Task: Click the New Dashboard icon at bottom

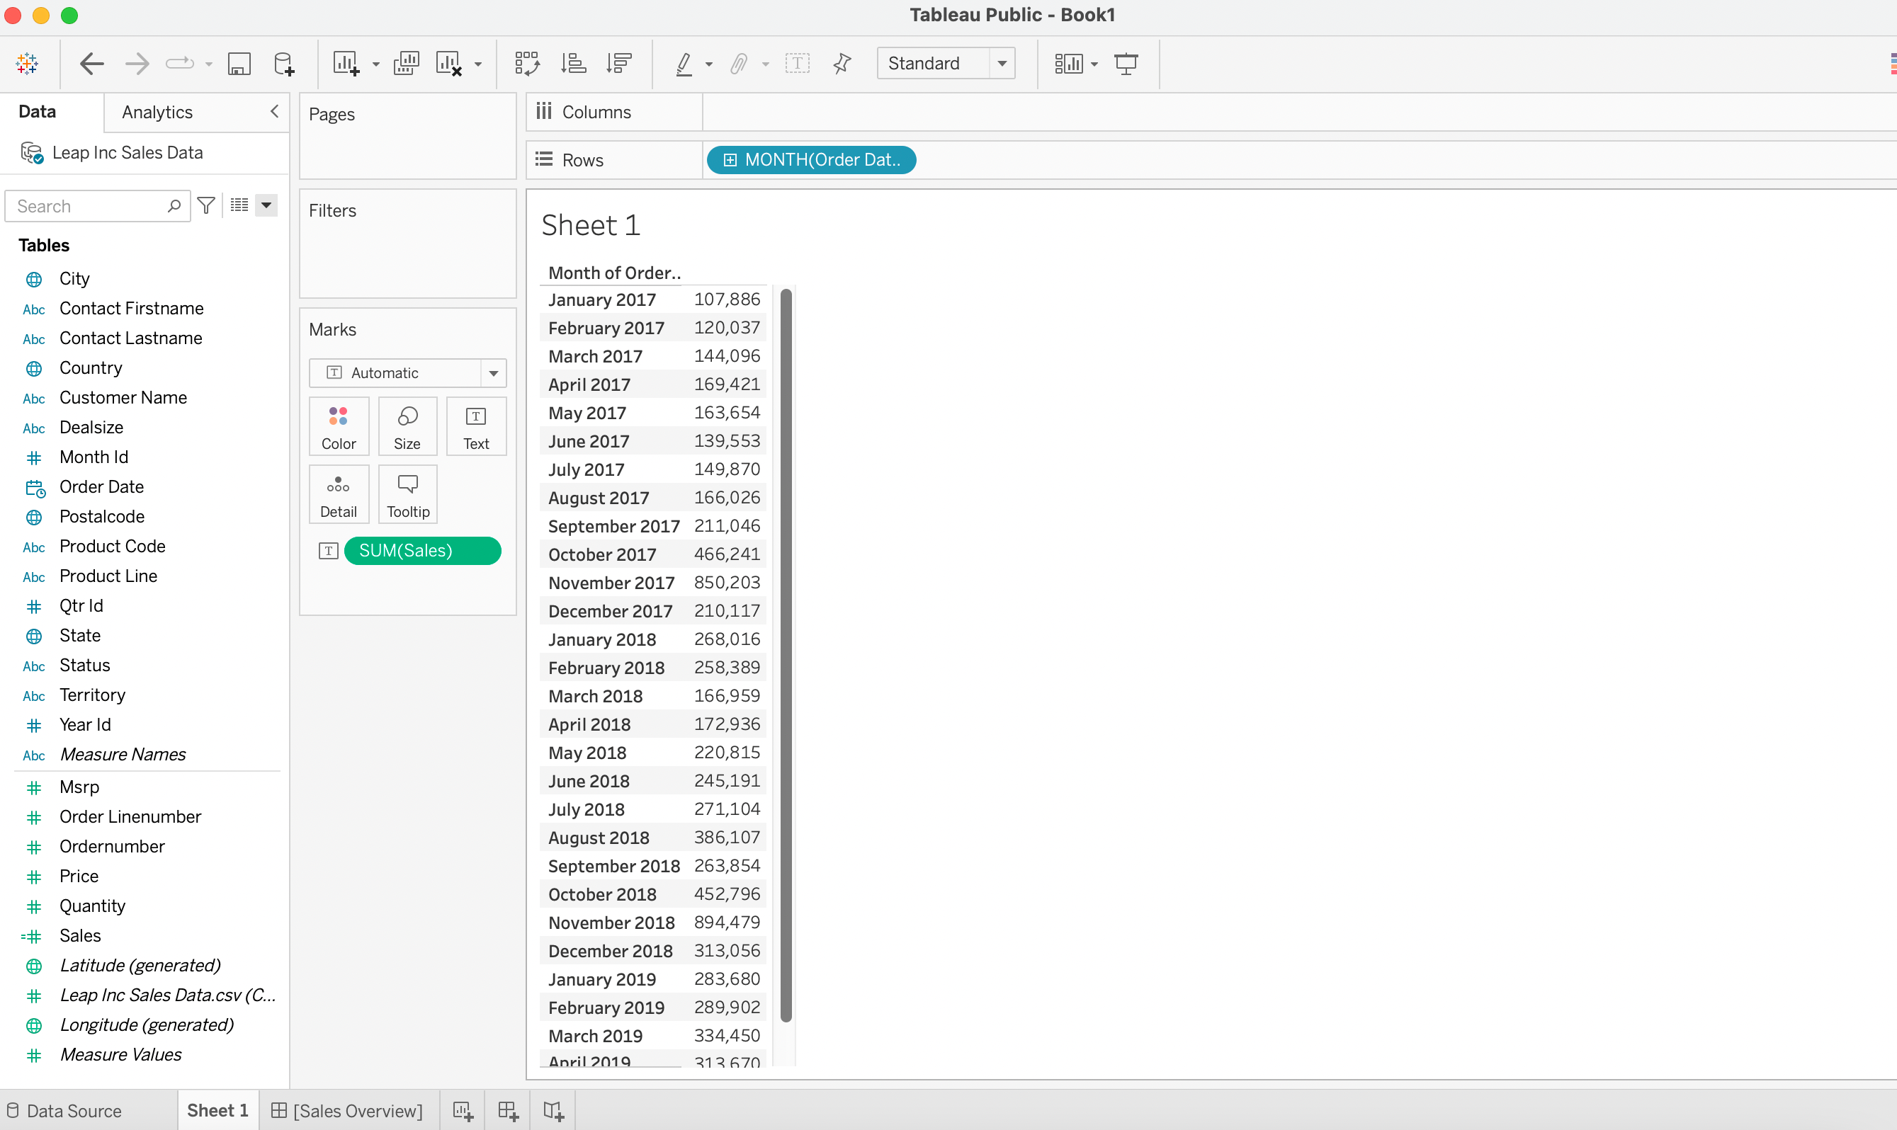Action: coord(507,1111)
